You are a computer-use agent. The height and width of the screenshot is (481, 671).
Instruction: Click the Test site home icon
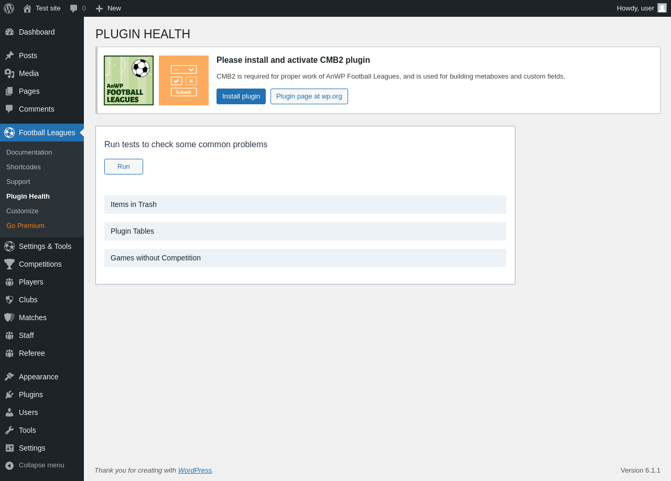click(x=27, y=8)
